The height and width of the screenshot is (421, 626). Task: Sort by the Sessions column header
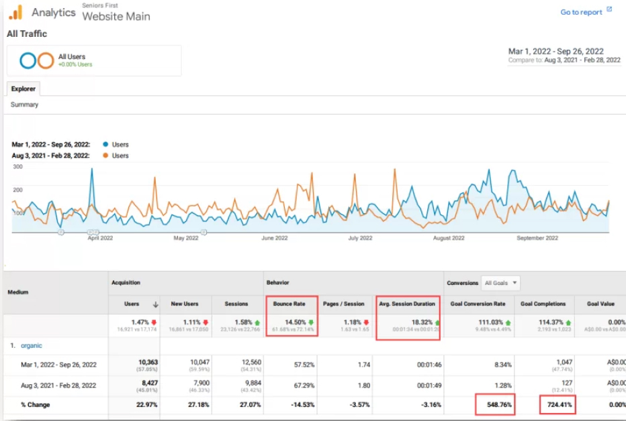236,304
